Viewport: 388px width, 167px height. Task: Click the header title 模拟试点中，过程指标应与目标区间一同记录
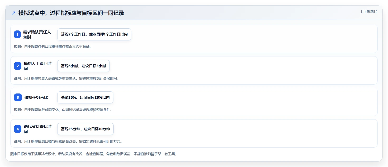(71, 13)
